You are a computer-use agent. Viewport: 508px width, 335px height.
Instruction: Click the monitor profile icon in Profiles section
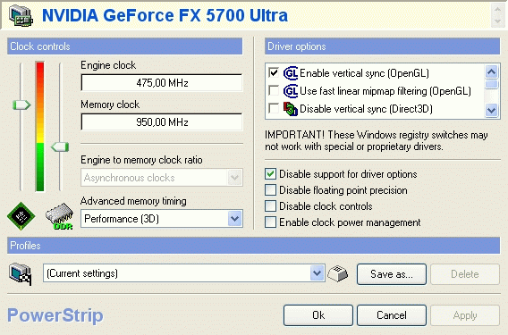tap(21, 274)
